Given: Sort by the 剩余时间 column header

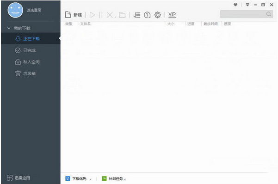Looking at the screenshot, I should click(210, 24).
